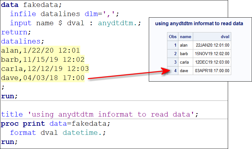Click data line 'carla,12/12/19 12:03'
Viewport: 252px width, 149px height.
45,69
